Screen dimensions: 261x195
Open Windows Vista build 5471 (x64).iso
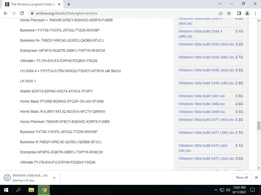pyautogui.click(x=206, y=120)
